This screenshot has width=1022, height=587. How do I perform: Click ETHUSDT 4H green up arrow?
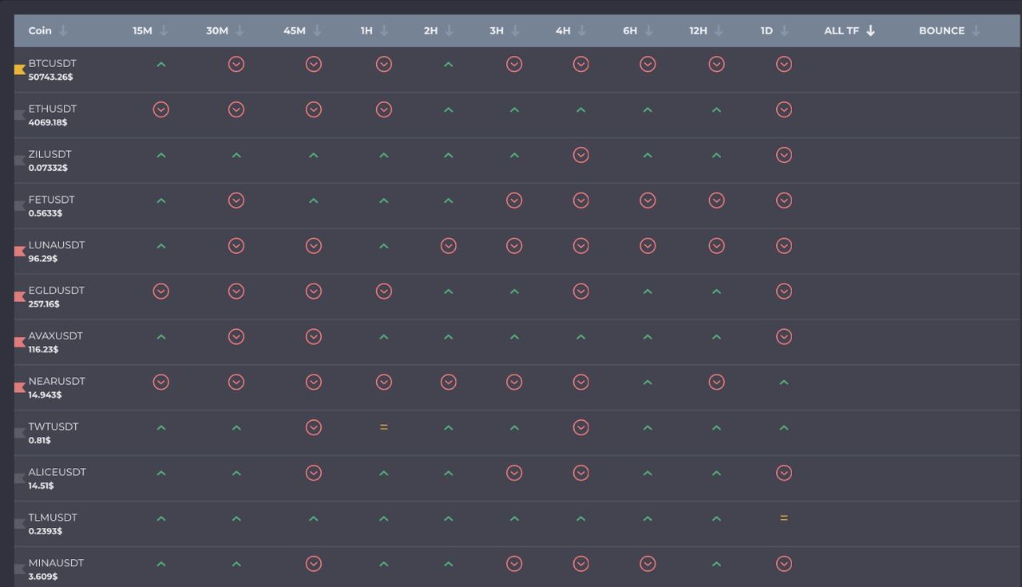click(x=581, y=109)
